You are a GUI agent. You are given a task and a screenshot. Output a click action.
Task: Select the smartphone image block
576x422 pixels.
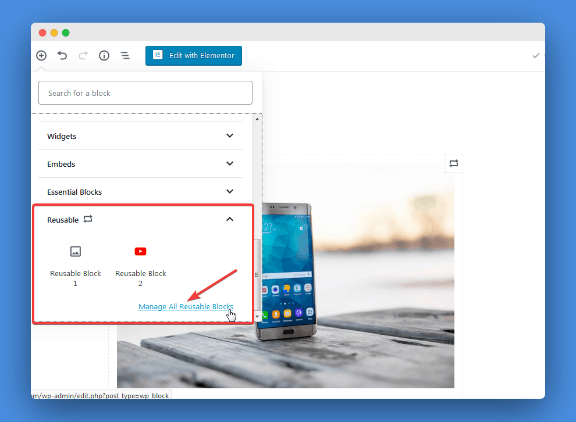tap(286, 275)
